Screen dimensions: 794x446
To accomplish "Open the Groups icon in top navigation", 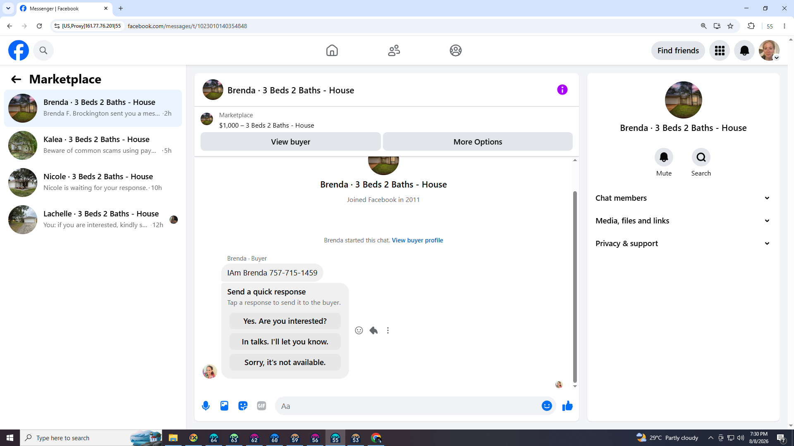I will tap(456, 50).
